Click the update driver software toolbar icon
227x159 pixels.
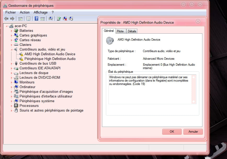point(59,19)
